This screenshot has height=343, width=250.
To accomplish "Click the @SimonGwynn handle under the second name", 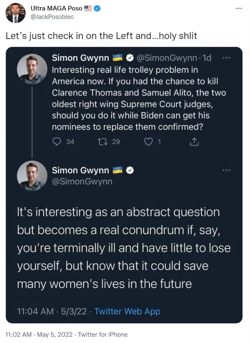I will point(82,182).
